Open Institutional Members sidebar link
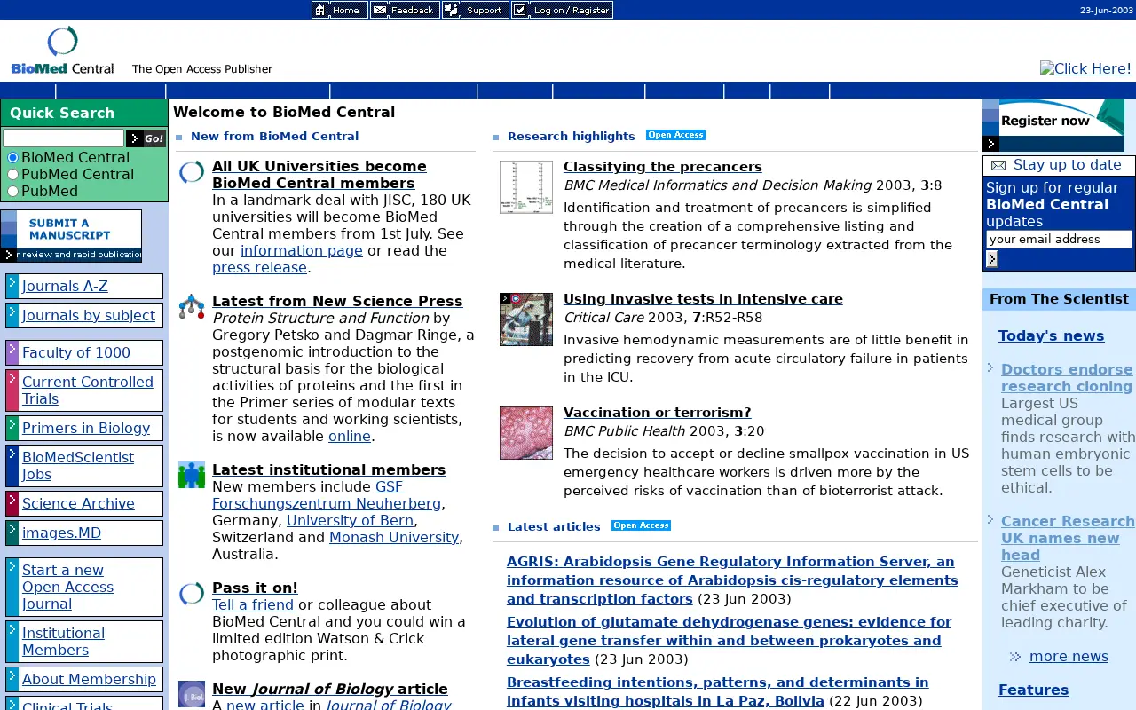This screenshot has height=710, width=1136. click(x=63, y=642)
